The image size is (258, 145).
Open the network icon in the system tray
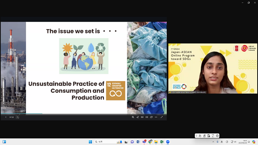pyautogui.click(x=232, y=142)
